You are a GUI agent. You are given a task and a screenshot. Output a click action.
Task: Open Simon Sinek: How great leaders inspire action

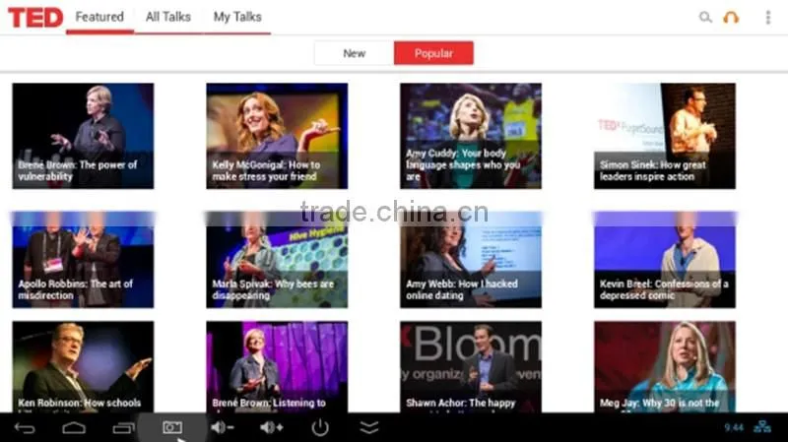tap(665, 136)
